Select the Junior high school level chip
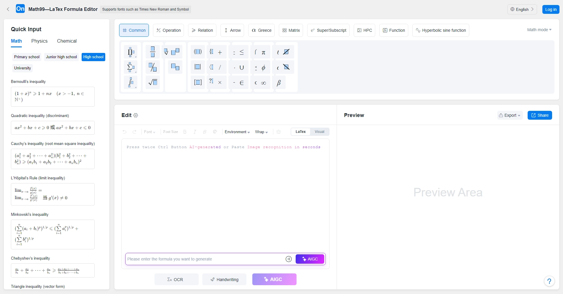 (61, 57)
